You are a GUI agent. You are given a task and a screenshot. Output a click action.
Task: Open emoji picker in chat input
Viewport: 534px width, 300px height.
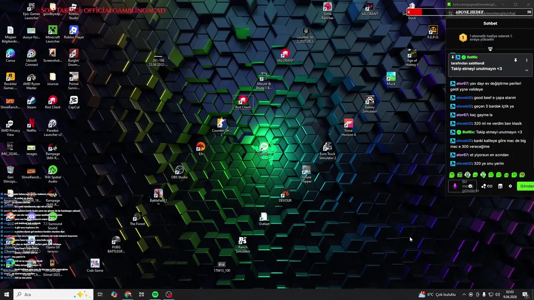click(x=471, y=186)
